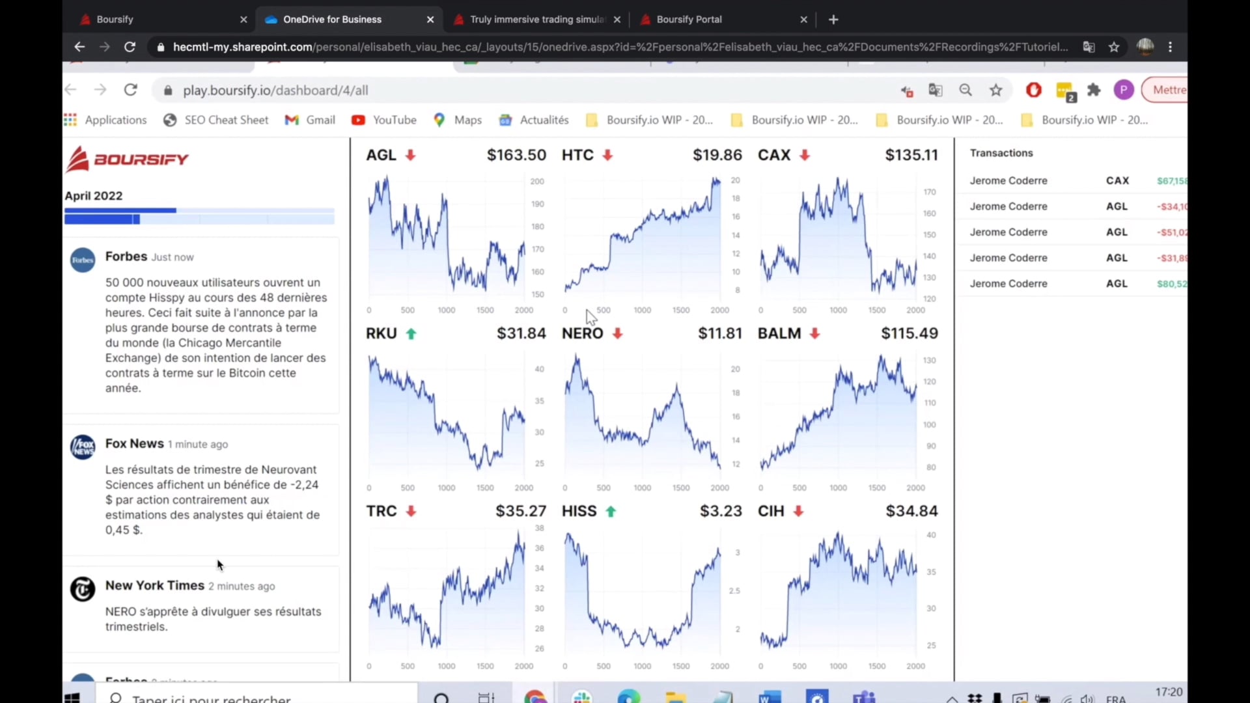Open the browser extensions puzzle icon
The image size is (1250, 703).
coord(1094,90)
